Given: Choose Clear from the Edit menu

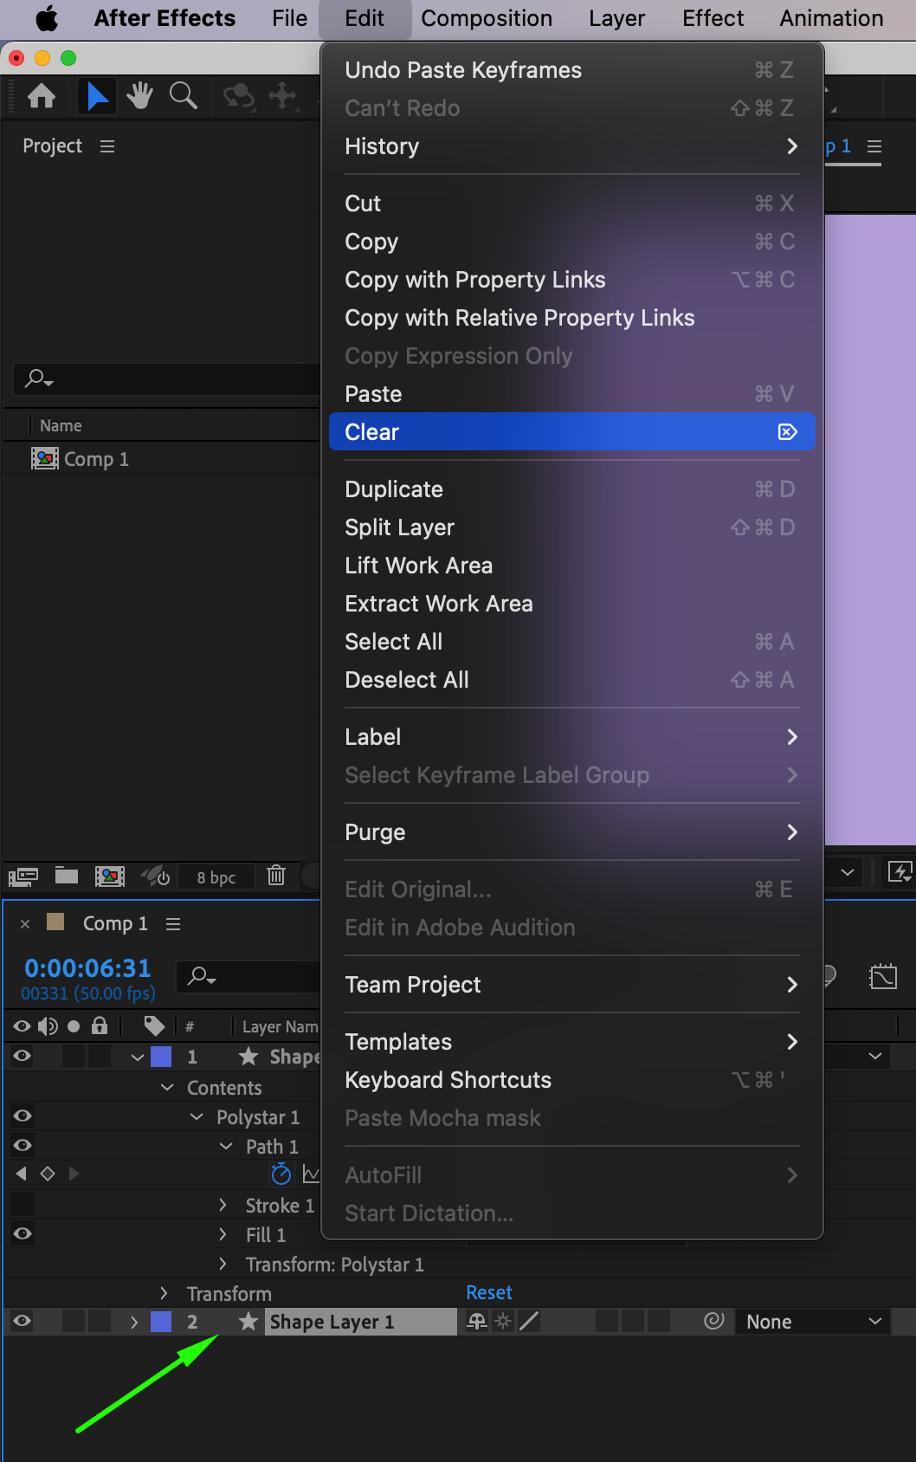Looking at the screenshot, I should pos(571,431).
